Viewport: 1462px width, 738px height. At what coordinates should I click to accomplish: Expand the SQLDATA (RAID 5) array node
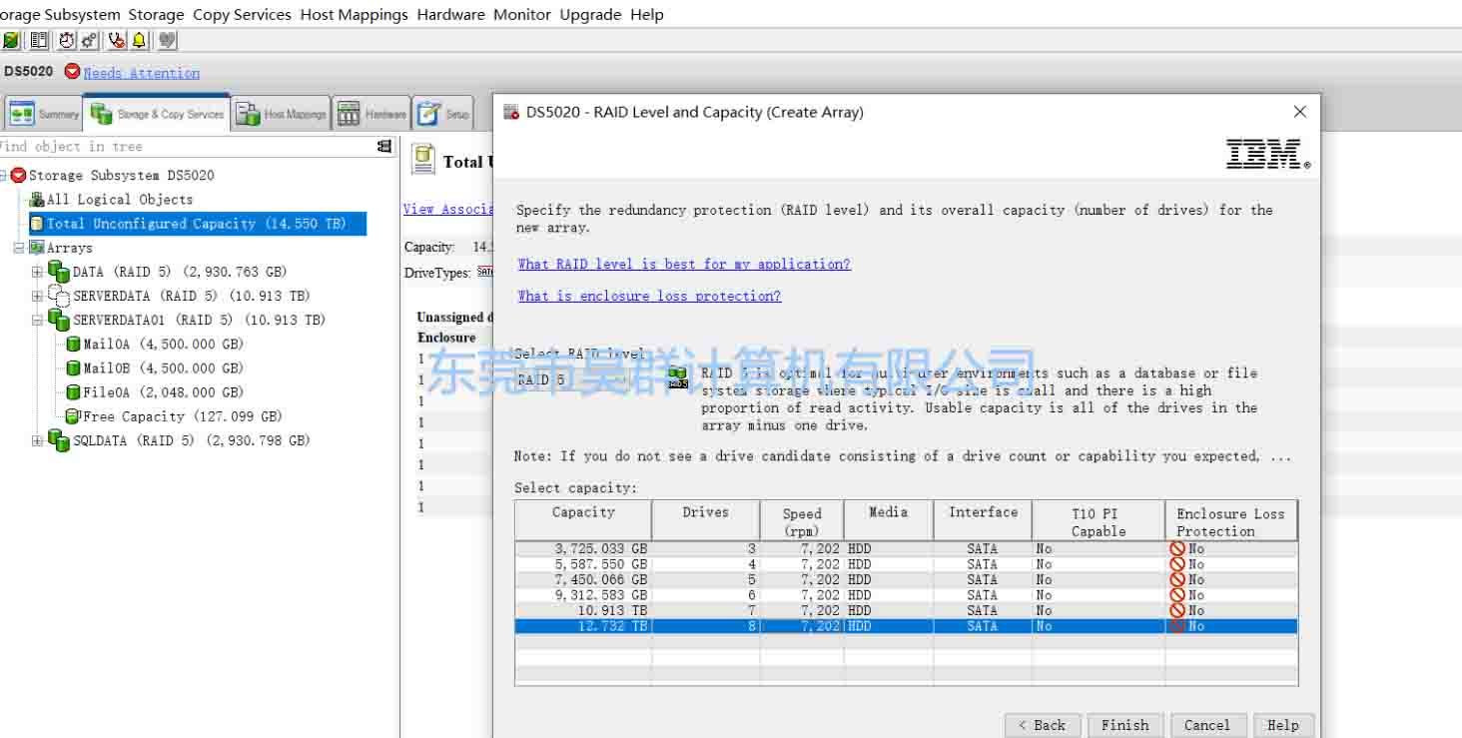pos(37,440)
